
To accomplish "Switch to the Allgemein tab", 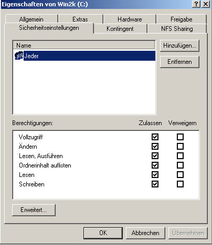I will click(31, 19).
